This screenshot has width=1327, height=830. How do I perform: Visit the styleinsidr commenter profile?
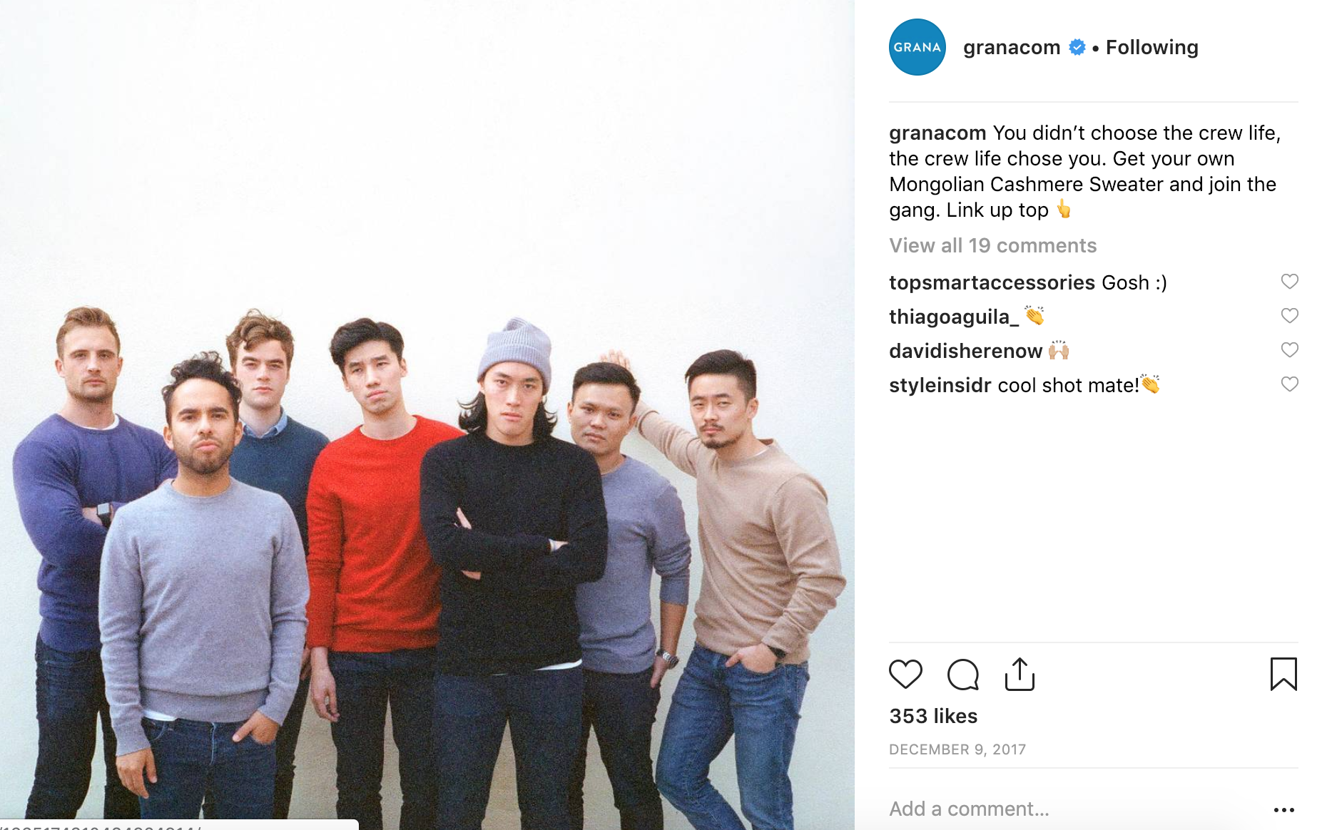pos(940,386)
